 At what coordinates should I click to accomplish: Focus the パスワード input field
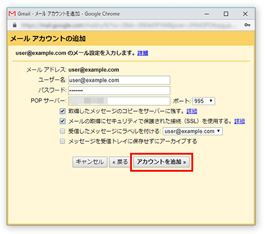point(119,91)
